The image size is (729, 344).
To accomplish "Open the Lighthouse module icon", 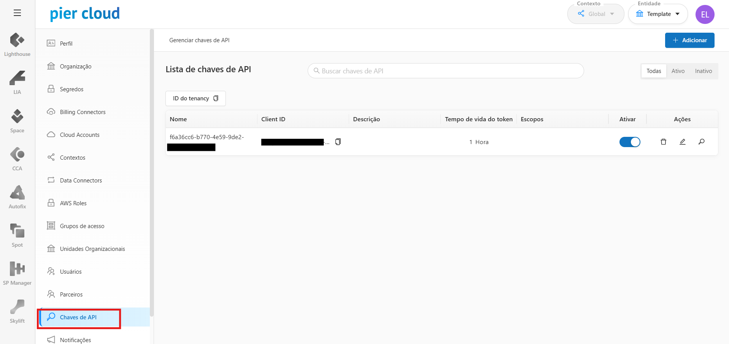I will pyautogui.click(x=17, y=40).
